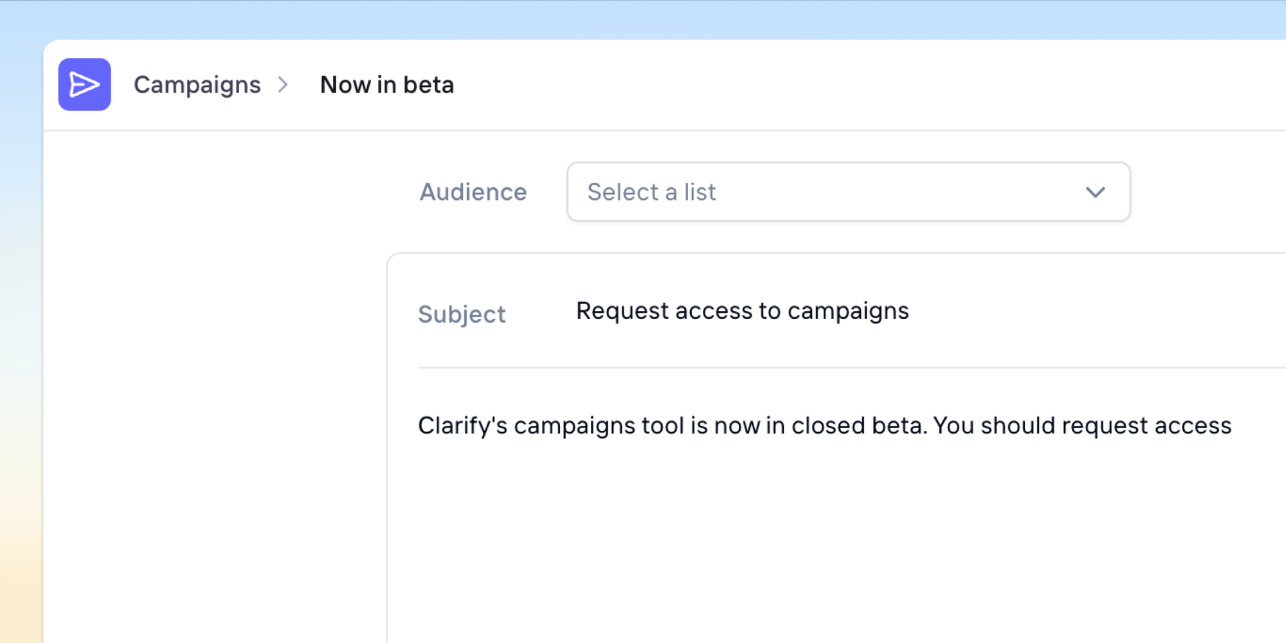
Task: Click the purple paper-plane Campaigns icon
Action: (84, 84)
